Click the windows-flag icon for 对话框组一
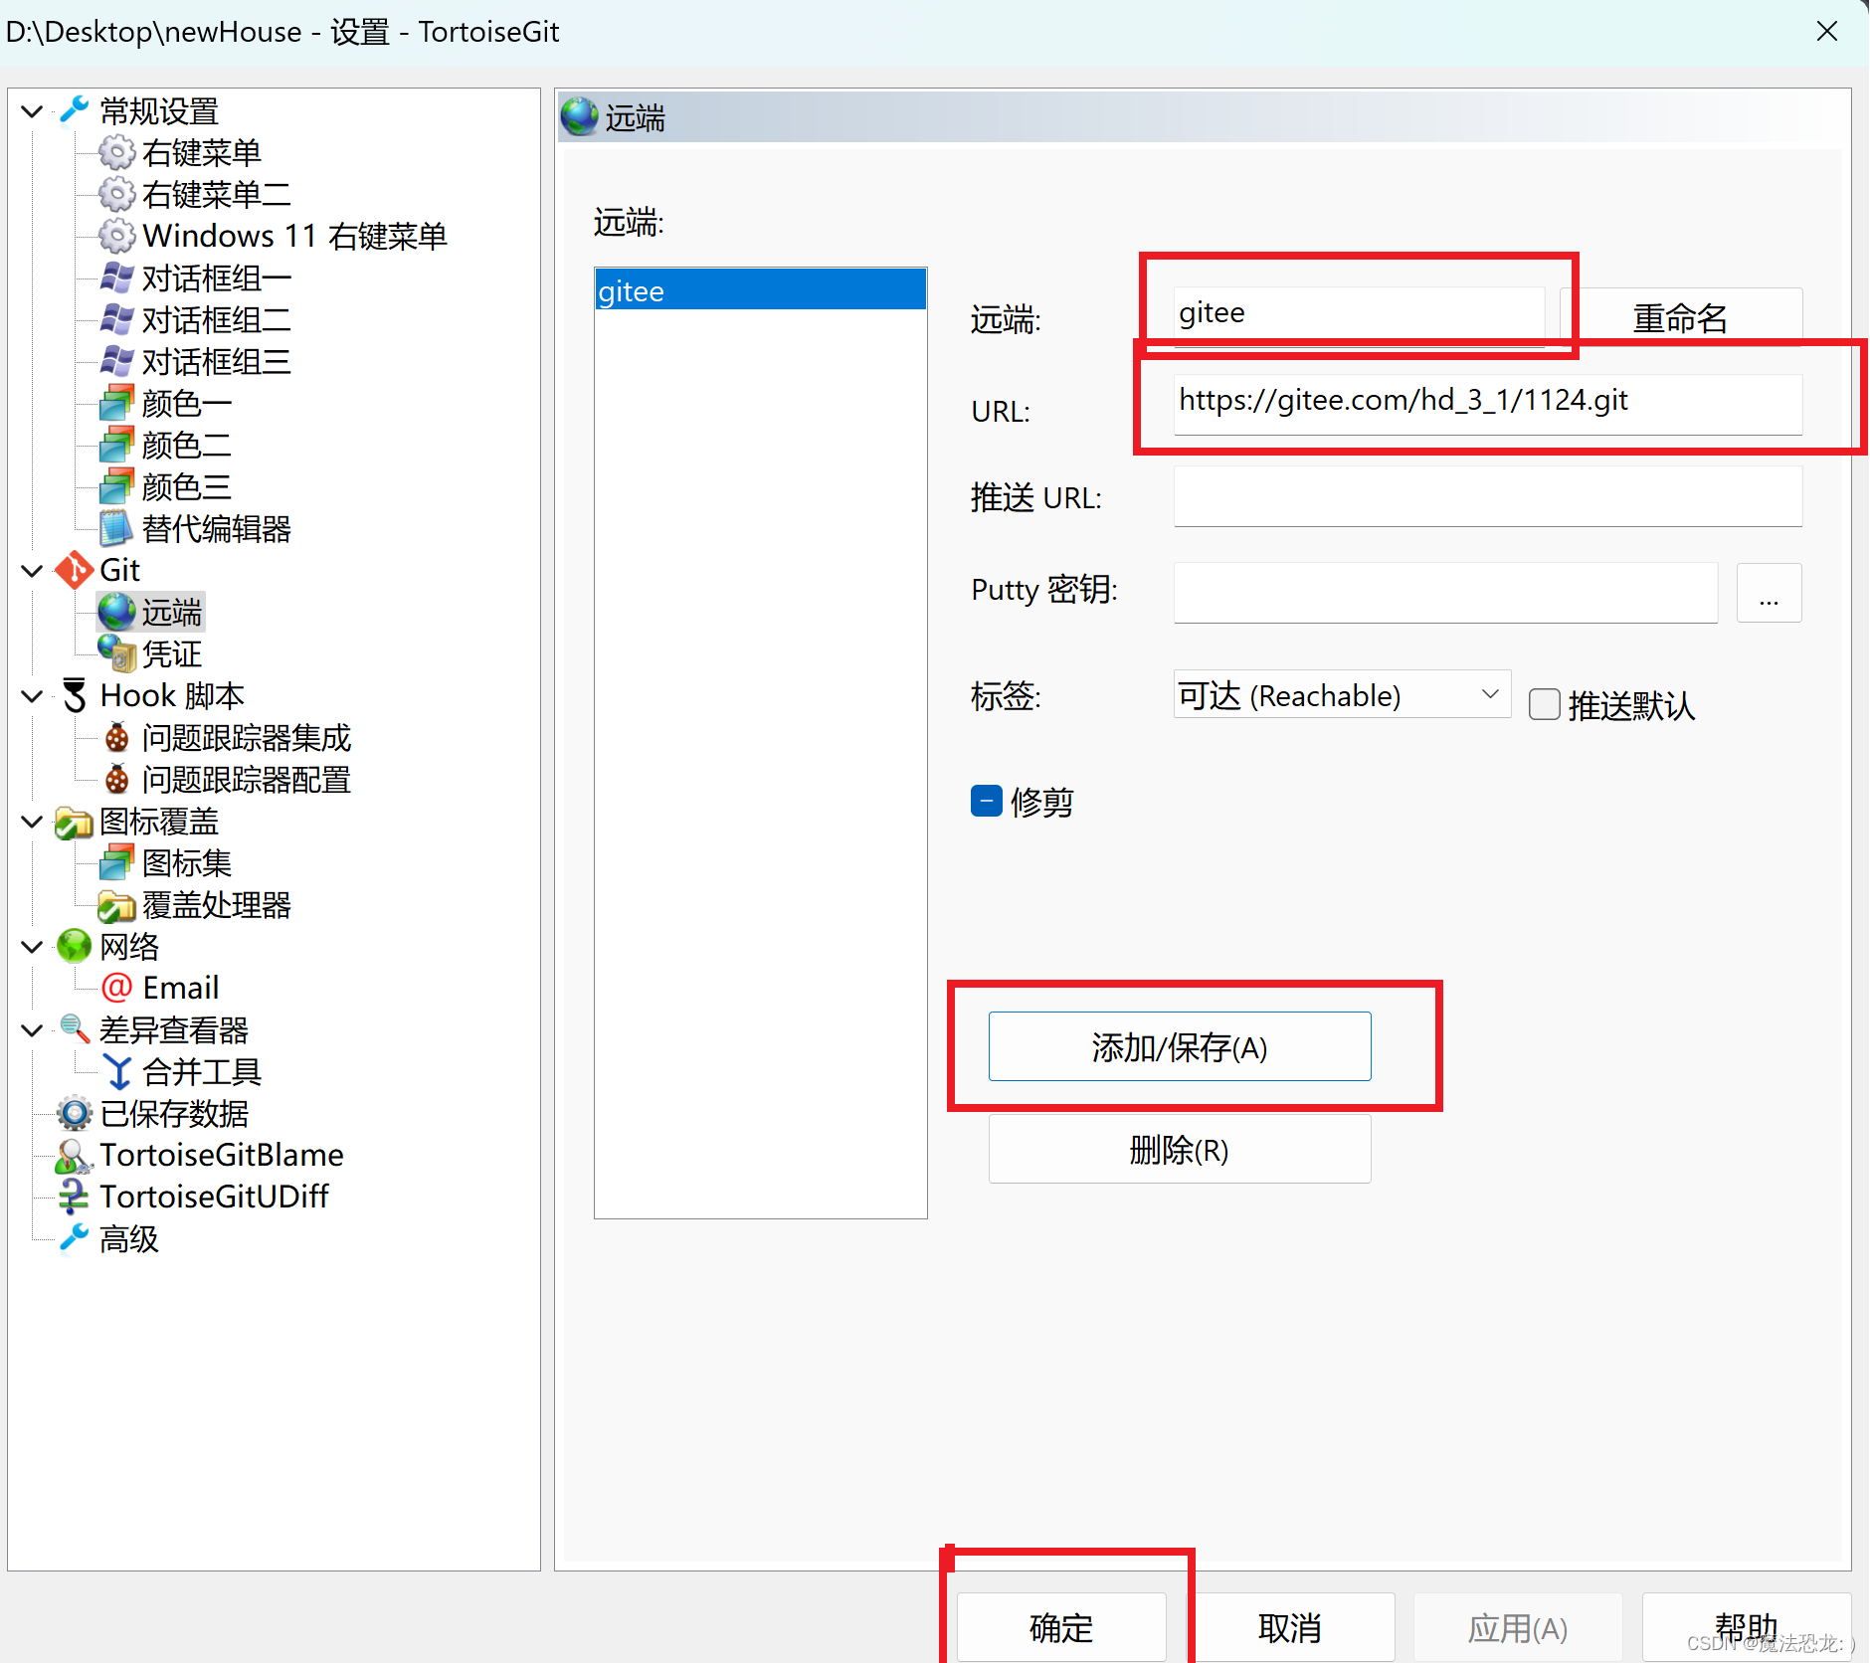Viewport: 1870px width, 1663px height. (116, 277)
